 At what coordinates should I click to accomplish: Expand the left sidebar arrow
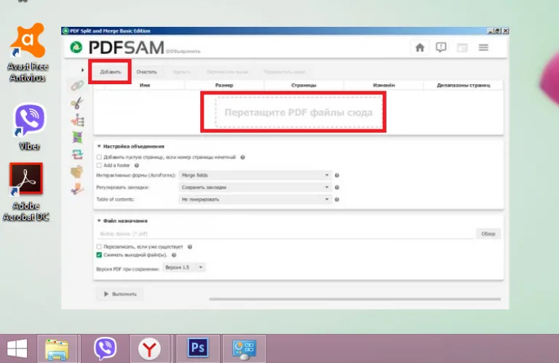click(82, 70)
